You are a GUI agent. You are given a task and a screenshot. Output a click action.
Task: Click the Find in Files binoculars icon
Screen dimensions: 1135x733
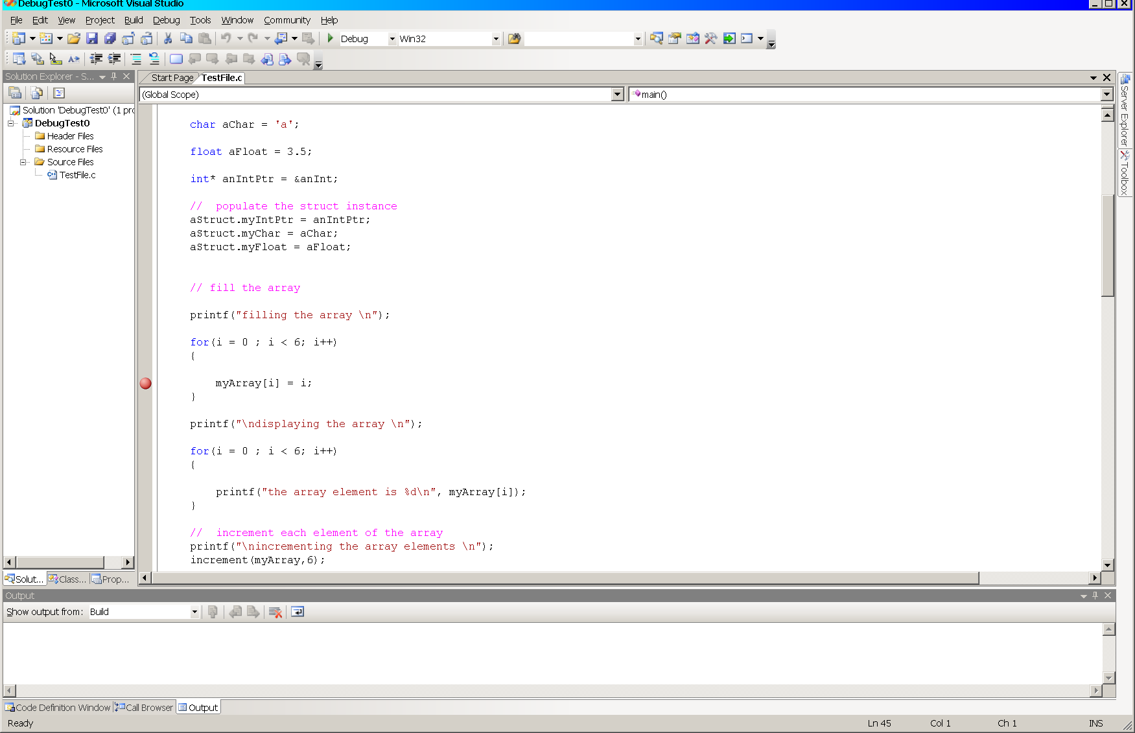point(514,39)
